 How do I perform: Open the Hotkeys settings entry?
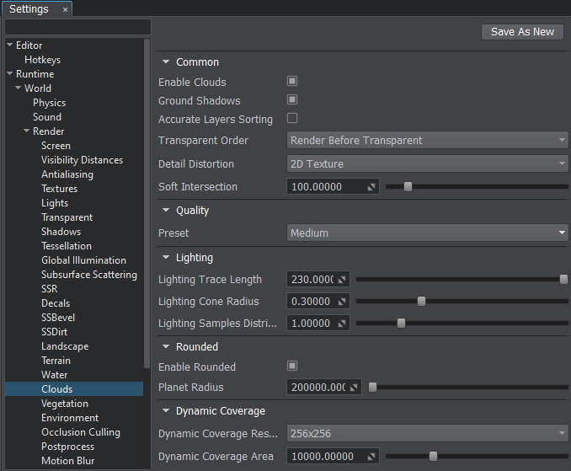[x=42, y=60]
